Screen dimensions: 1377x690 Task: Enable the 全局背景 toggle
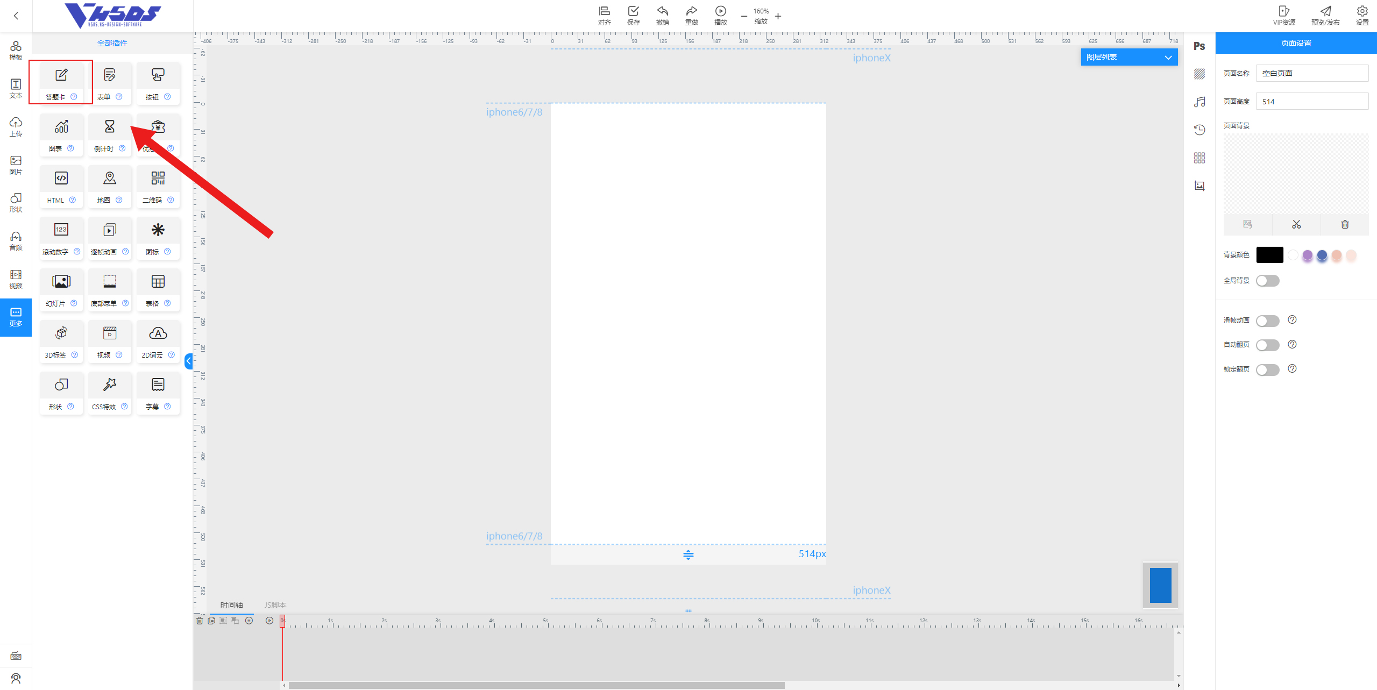coord(1267,281)
